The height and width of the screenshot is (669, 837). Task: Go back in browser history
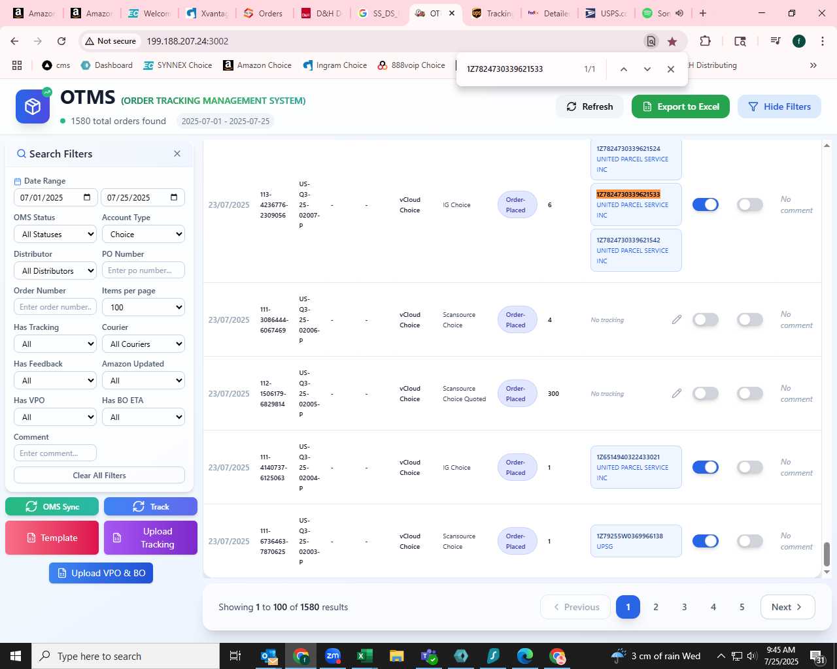pos(14,41)
